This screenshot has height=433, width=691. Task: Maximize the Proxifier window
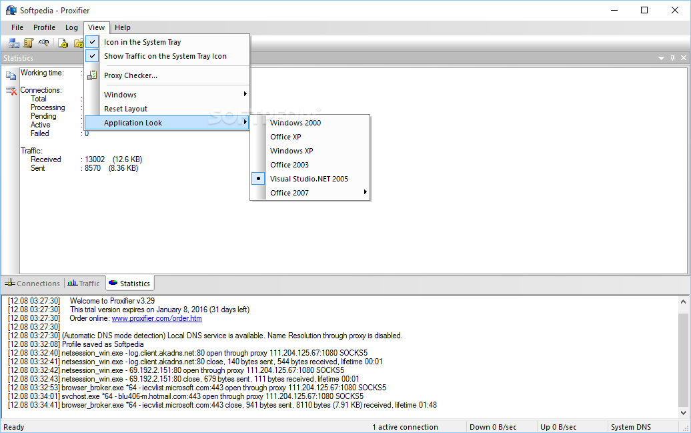pos(644,10)
